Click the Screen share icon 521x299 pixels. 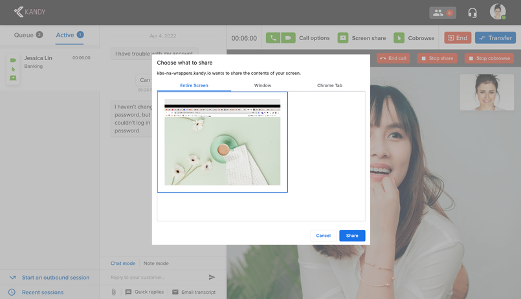343,38
